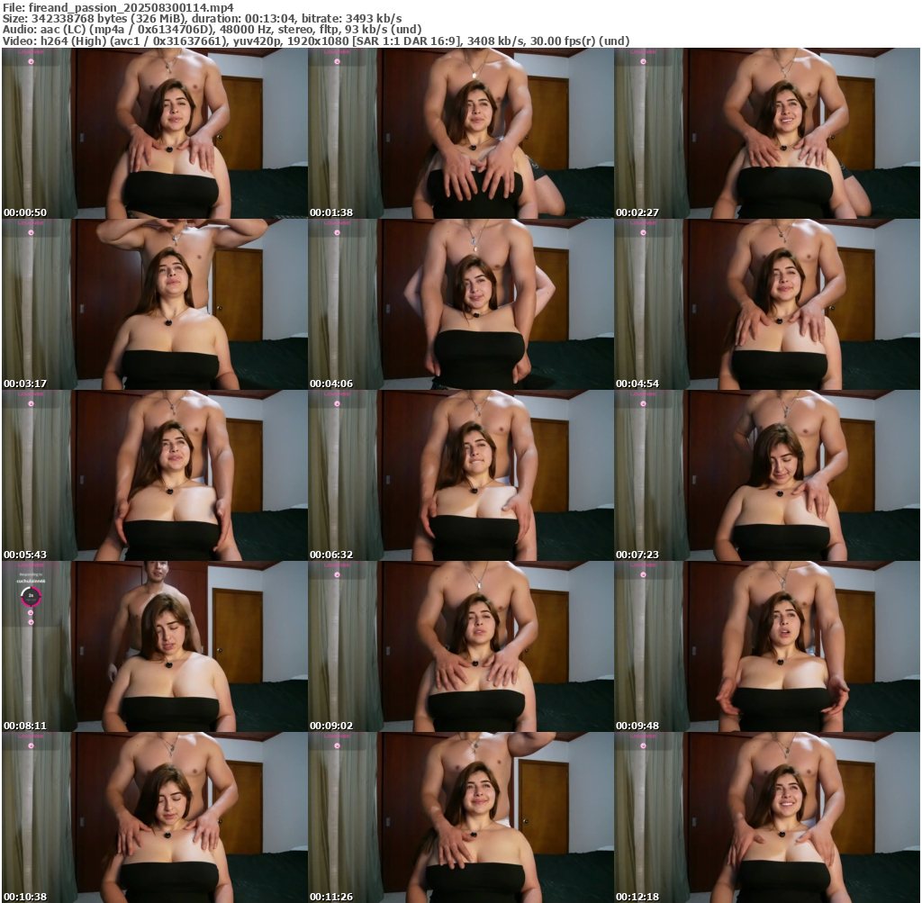The height and width of the screenshot is (903, 922).
Task: Click the pink dot icon in 00:03:17 frame
Action: [x=31, y=232]
